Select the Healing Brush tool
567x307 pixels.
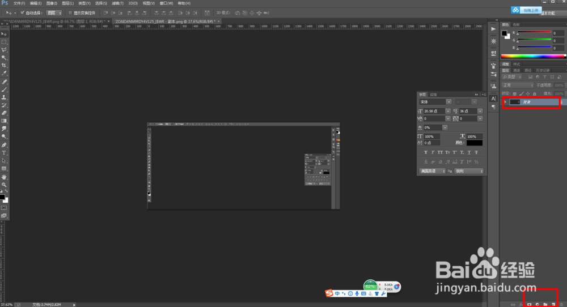[4, 82]
